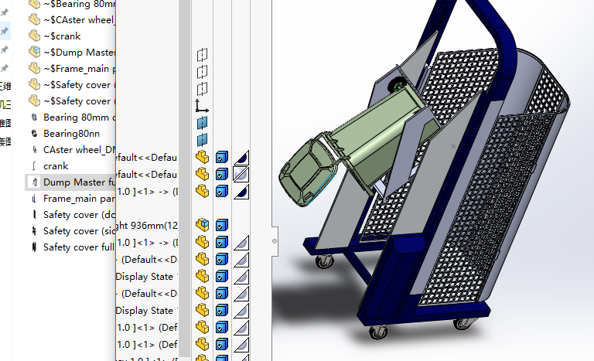Select the Safety cover (sic file name

[79, 231]
